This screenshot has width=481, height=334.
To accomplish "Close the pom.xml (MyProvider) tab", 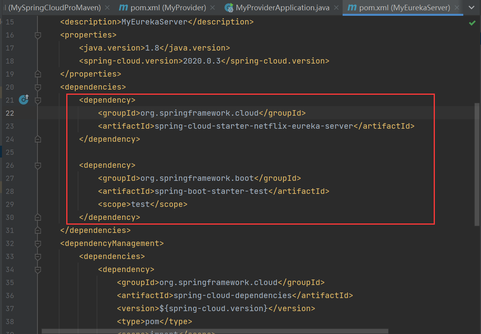I will (213, 8).
